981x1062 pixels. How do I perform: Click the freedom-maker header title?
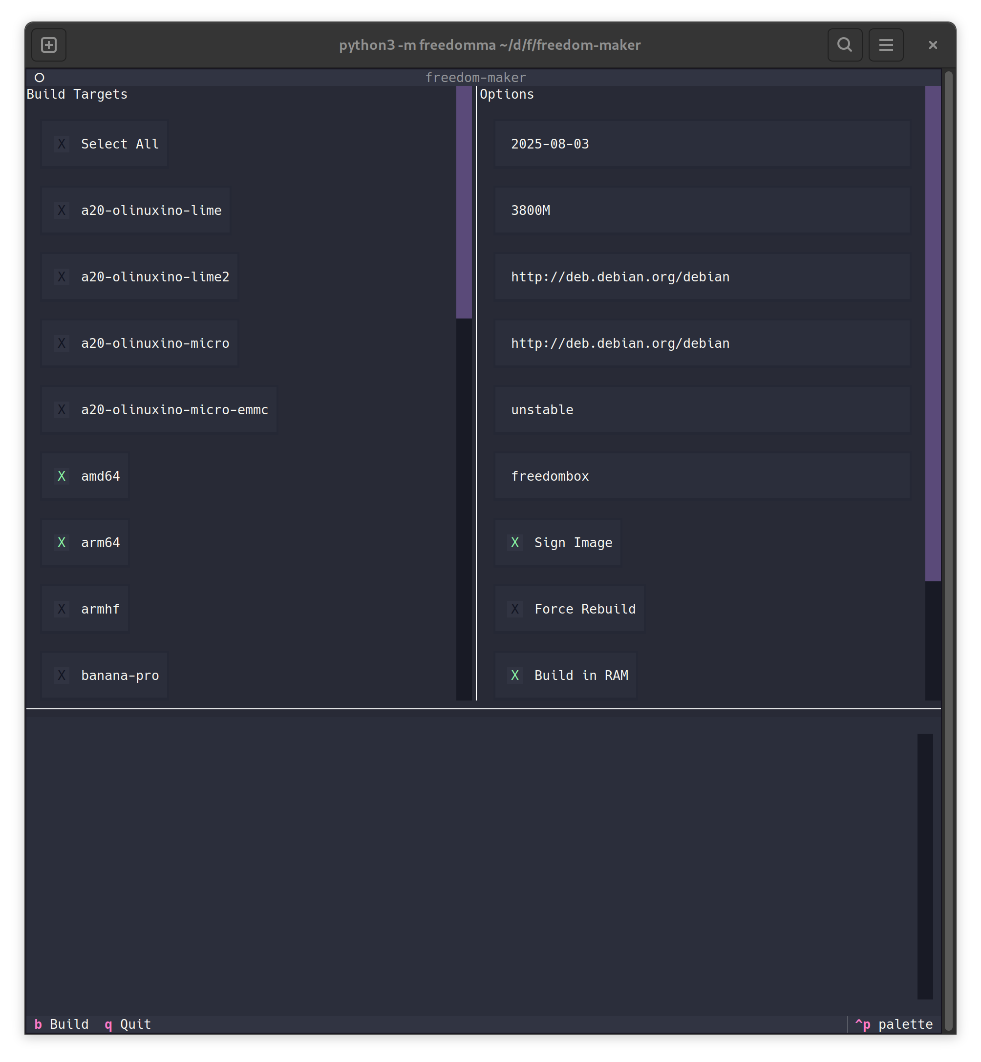click(476, 78)
